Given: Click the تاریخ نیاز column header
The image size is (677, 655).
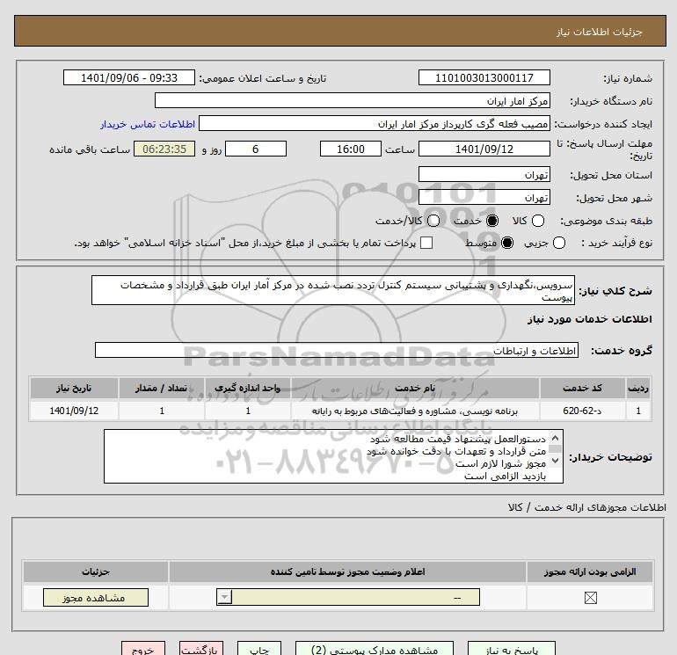Looking at the screenshot, I should click(x=74, y=388).
